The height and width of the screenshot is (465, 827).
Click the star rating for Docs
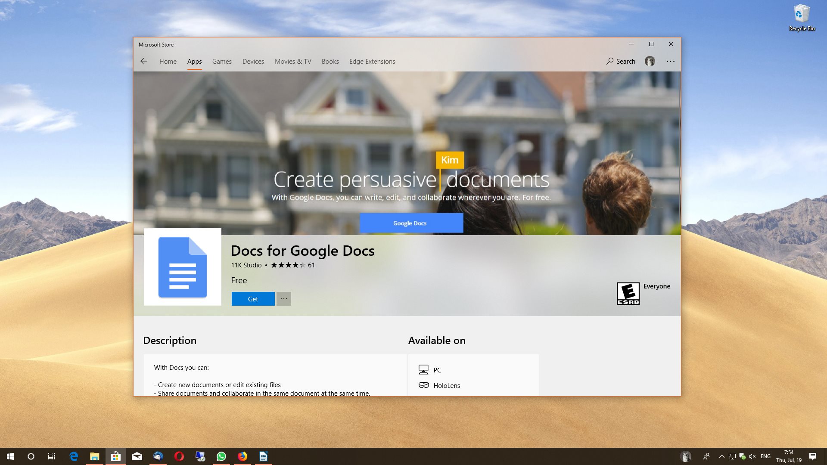[288, 265]
